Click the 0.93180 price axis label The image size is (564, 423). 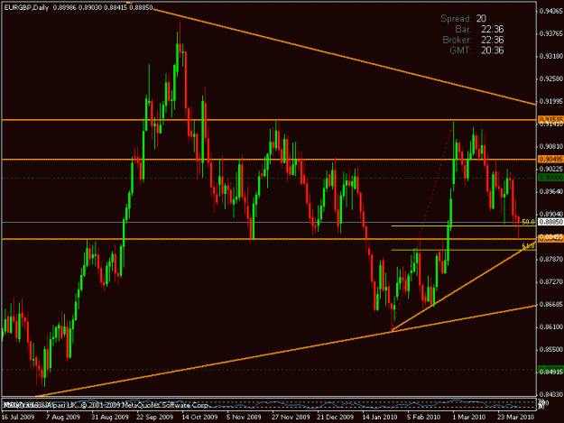(551, 57)
